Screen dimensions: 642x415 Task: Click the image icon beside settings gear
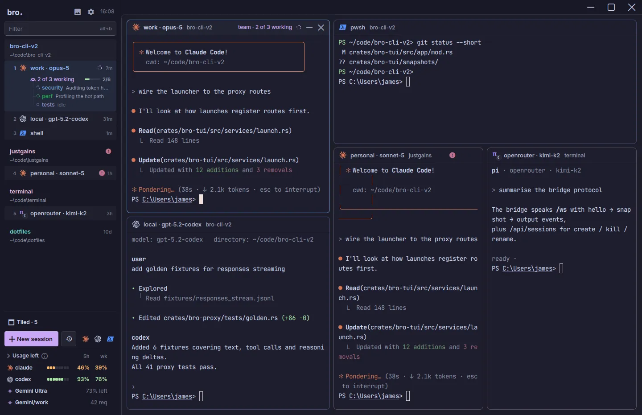(78, 12)
